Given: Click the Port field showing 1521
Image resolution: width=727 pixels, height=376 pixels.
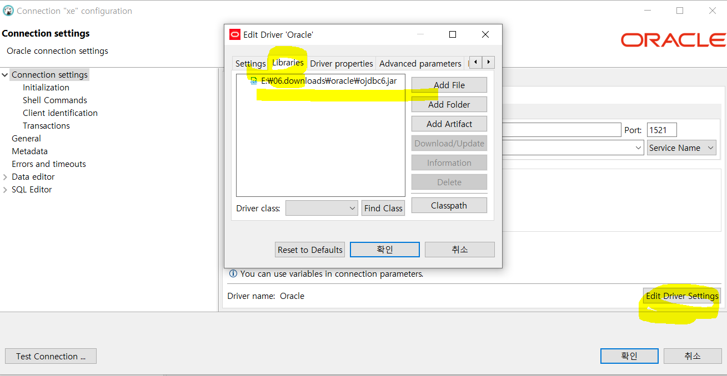Looking at the screenshot, I should [661, 130].
